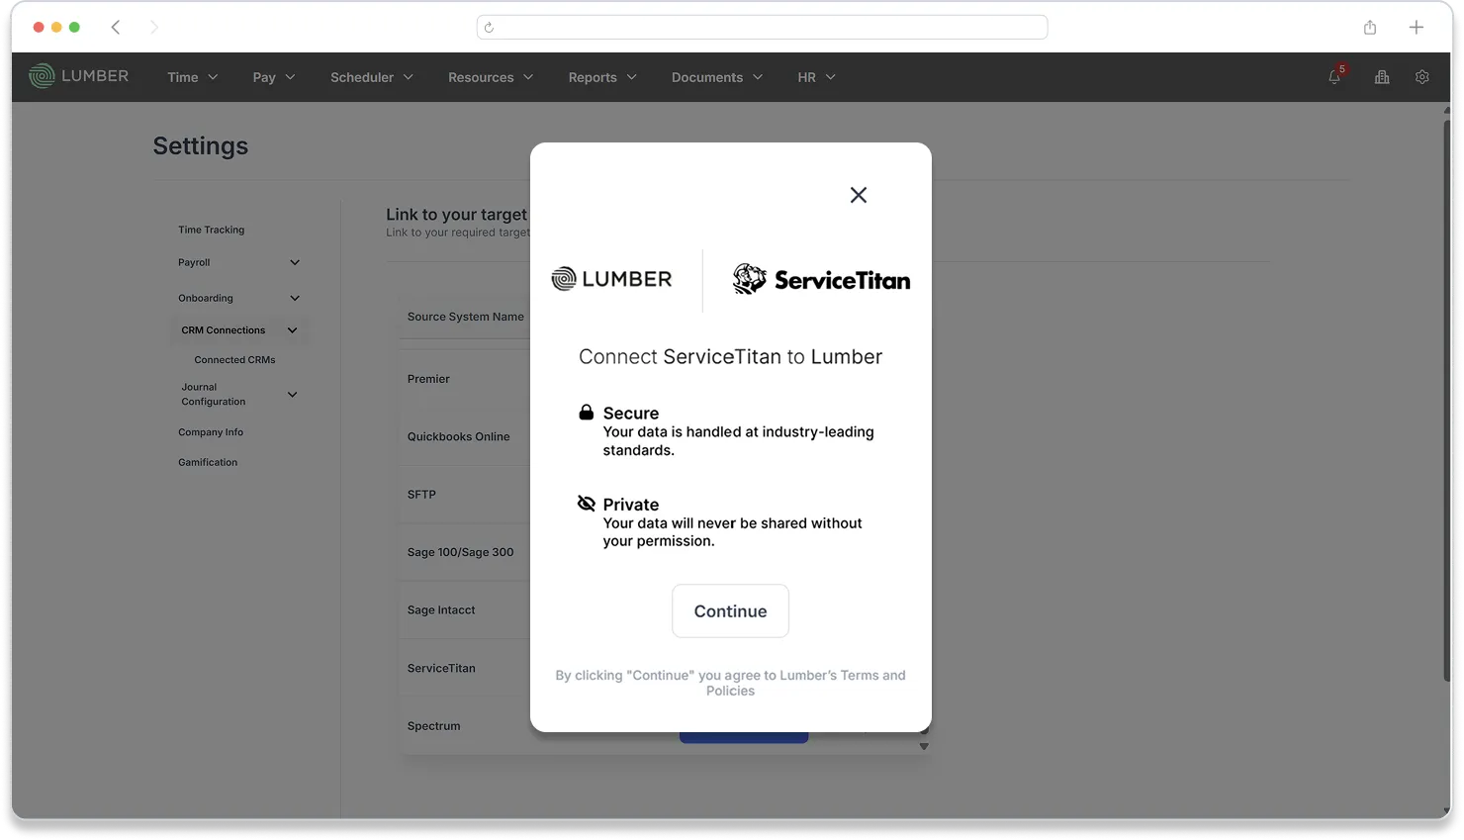
Task: Click the browser share icon
Action: coord(1370,28)
